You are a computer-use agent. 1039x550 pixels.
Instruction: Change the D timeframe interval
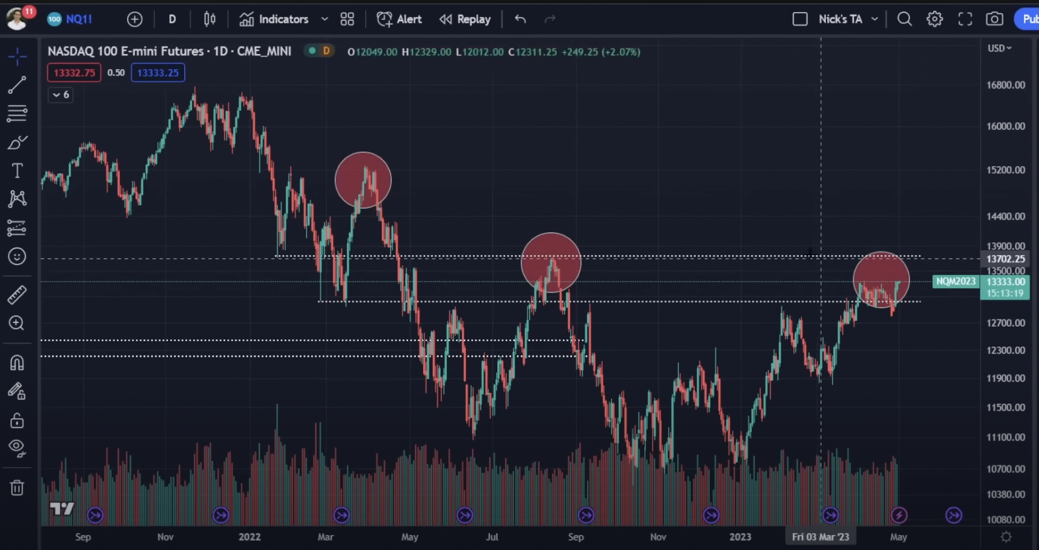pos(172,19)
